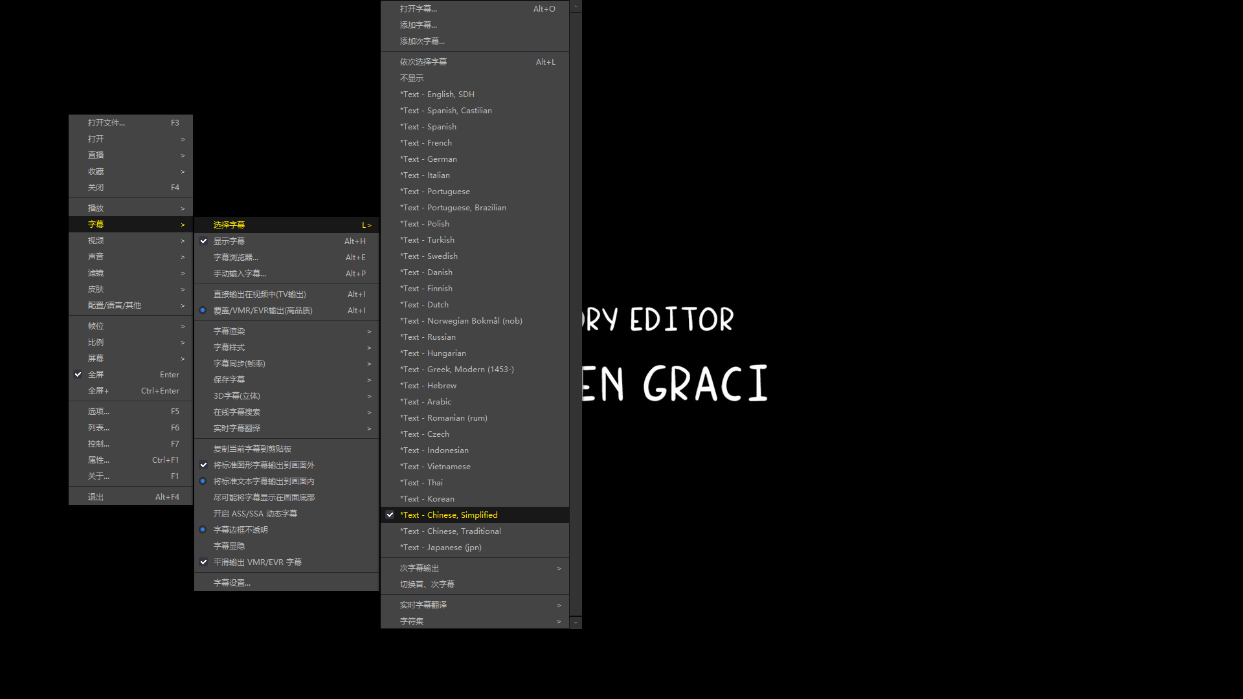
Task: Select *Text - Korean subtitle
Action: pyautogui.click(x=475, y=499)
